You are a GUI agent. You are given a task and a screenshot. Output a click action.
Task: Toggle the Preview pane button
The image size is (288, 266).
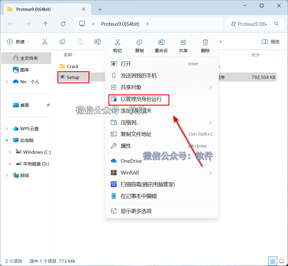pos(270,42)
